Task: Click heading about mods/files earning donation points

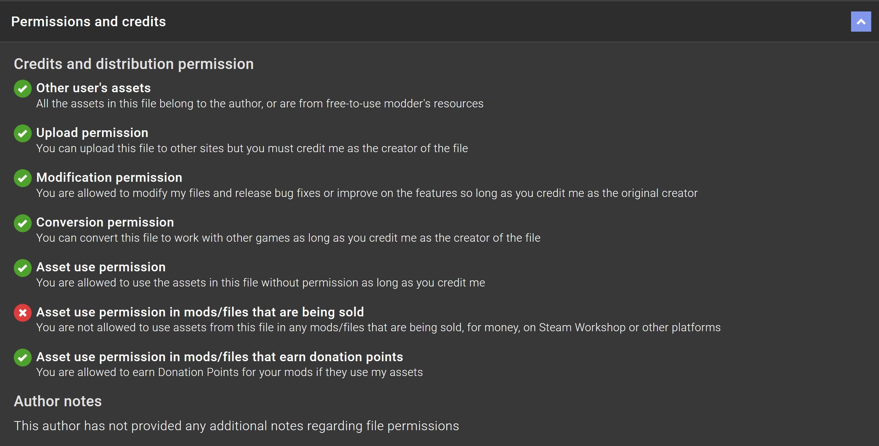Action: click(x=220, y=356)
